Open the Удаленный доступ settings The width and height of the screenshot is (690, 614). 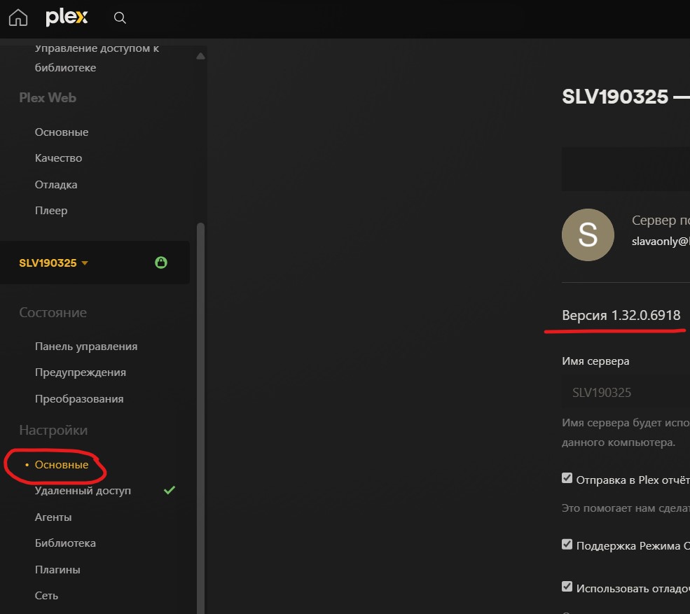coord(83,491)
